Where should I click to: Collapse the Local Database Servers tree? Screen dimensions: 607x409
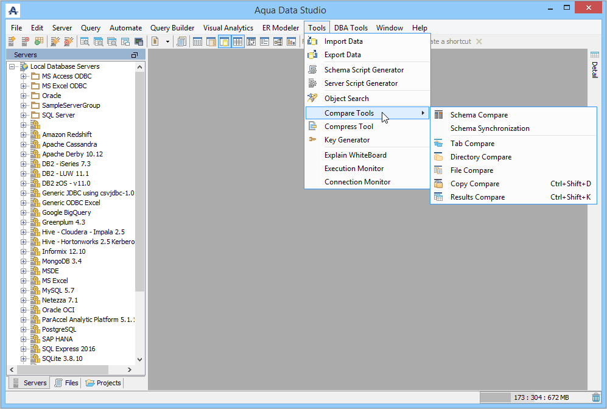coord(12,66)
